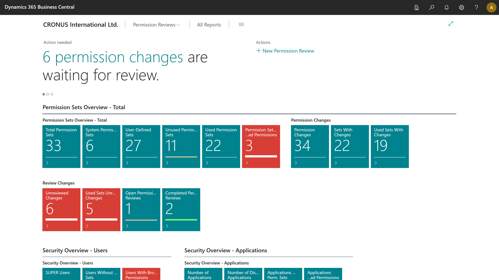Click arrow on Unreviewed Changes tile
Image resolution: width=499 pixels, height=280 pixels.
(x=47, y=226)
